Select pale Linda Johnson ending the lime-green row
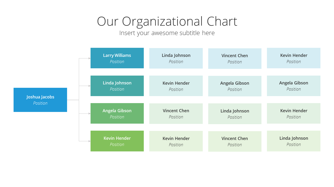Viewport: 334px width, 187px height. 294,141
